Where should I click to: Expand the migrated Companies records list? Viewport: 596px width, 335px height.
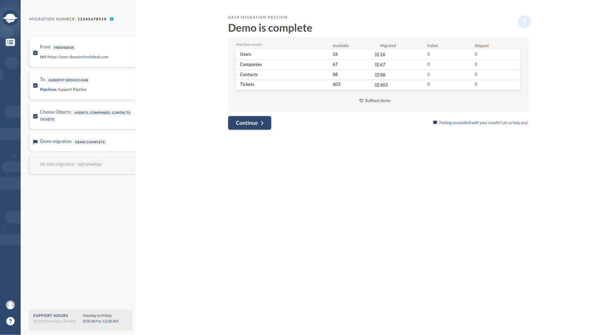coord(377,64)
